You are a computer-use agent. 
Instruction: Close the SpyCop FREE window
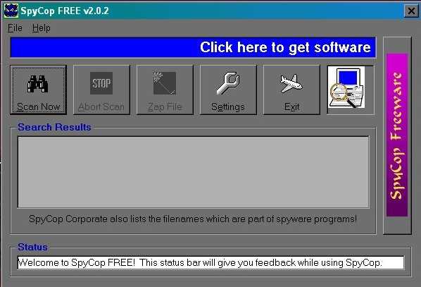point(411,11)
